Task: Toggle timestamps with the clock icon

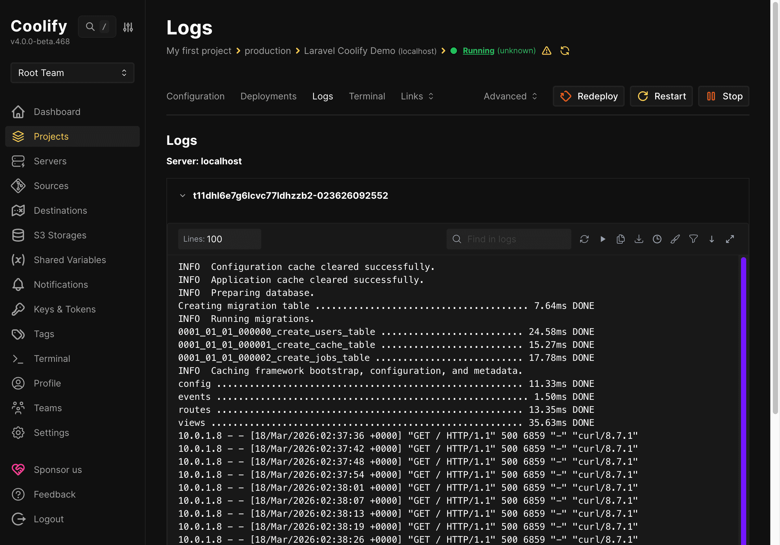Action: [657, 239]
